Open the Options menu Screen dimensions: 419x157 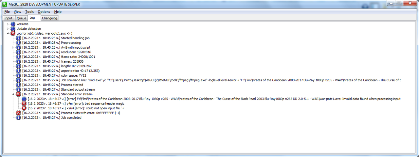[44, 12]
